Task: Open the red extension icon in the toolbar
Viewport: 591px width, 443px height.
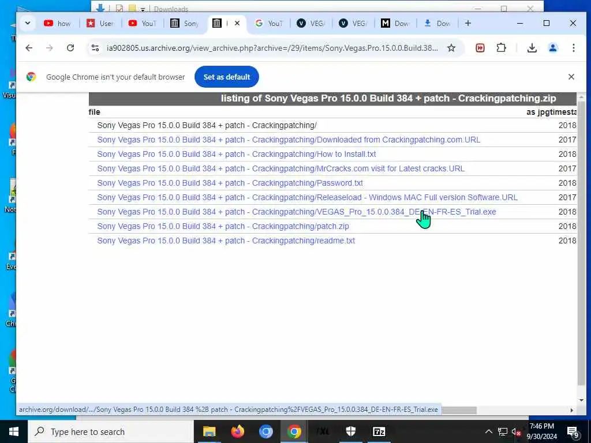Action: [480, 48]
